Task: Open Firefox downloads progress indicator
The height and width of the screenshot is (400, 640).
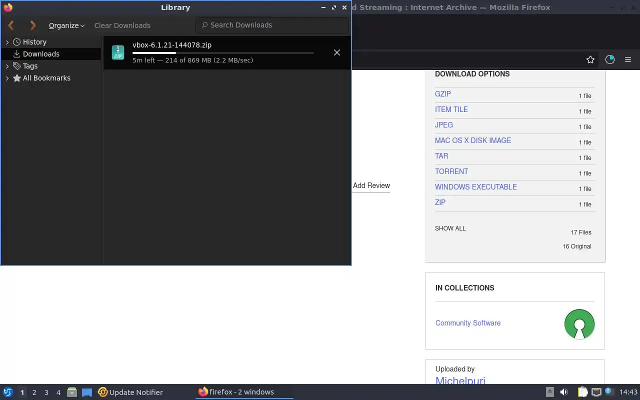Action: [x=610, y=59]
